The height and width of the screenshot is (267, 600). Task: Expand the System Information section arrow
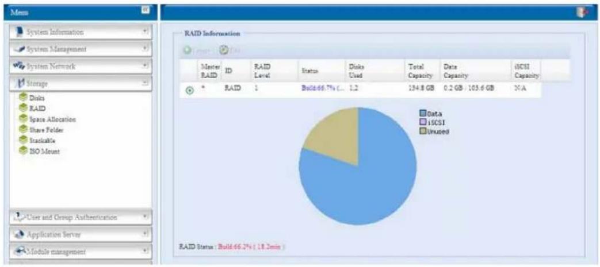(x=145, y=32)
